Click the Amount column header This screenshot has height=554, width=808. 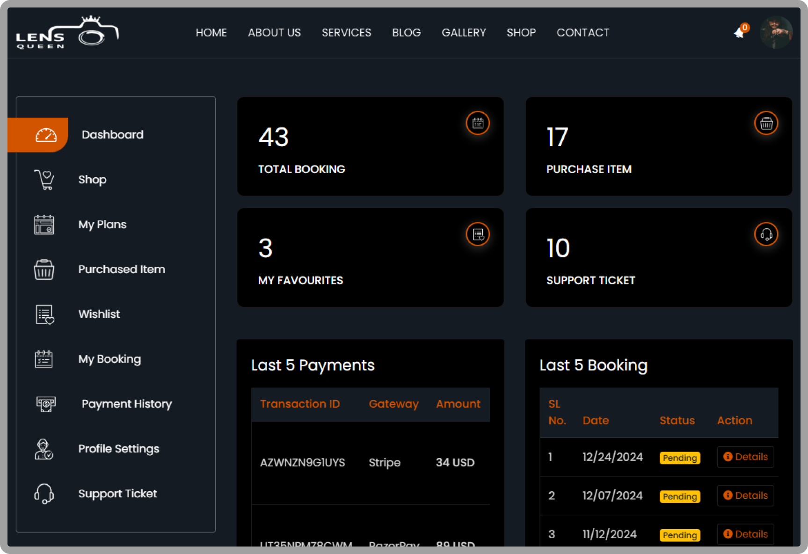tap(458, 404)
